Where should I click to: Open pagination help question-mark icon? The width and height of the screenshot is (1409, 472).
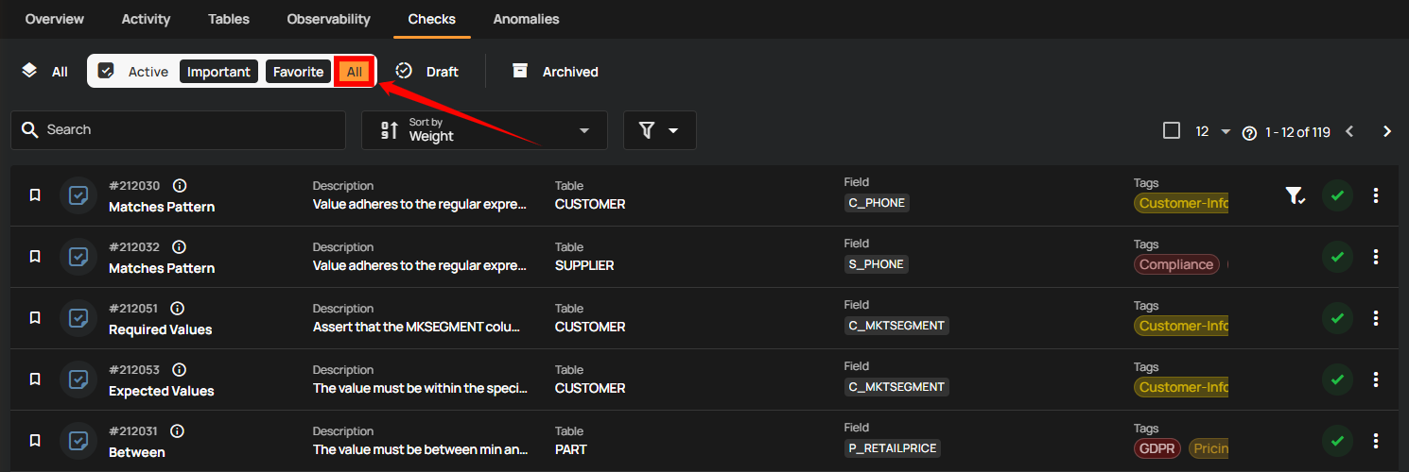click(x=1249, y=133)
